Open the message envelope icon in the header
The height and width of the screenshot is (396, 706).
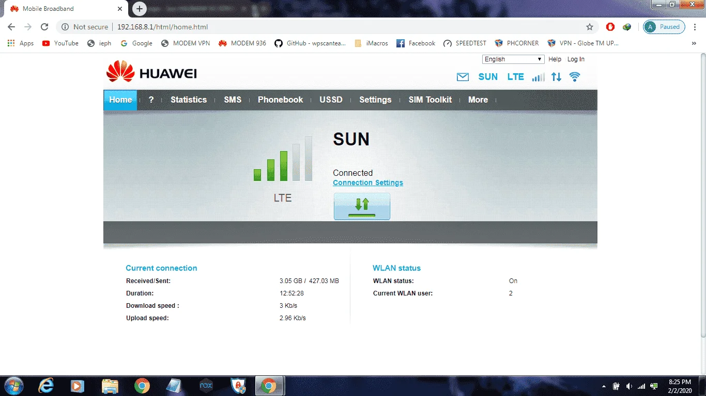click(463, 77)
